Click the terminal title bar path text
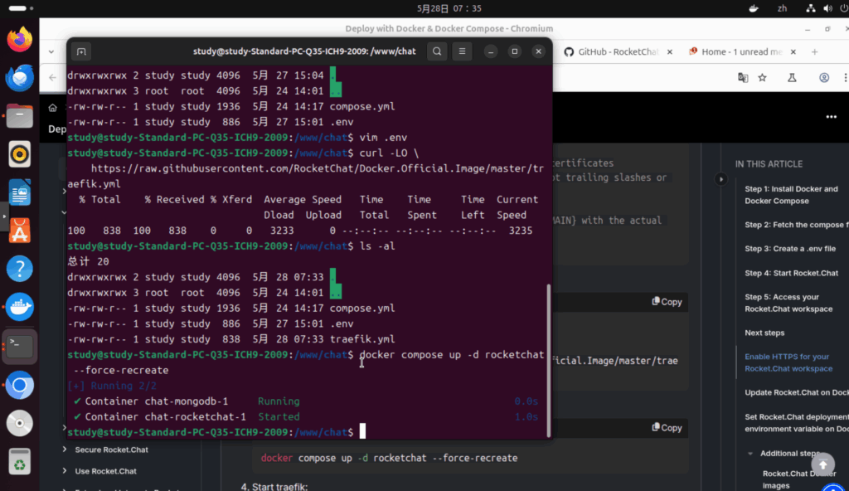 pos(304,51)
